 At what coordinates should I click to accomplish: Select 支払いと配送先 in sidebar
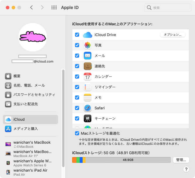[30, 104]
